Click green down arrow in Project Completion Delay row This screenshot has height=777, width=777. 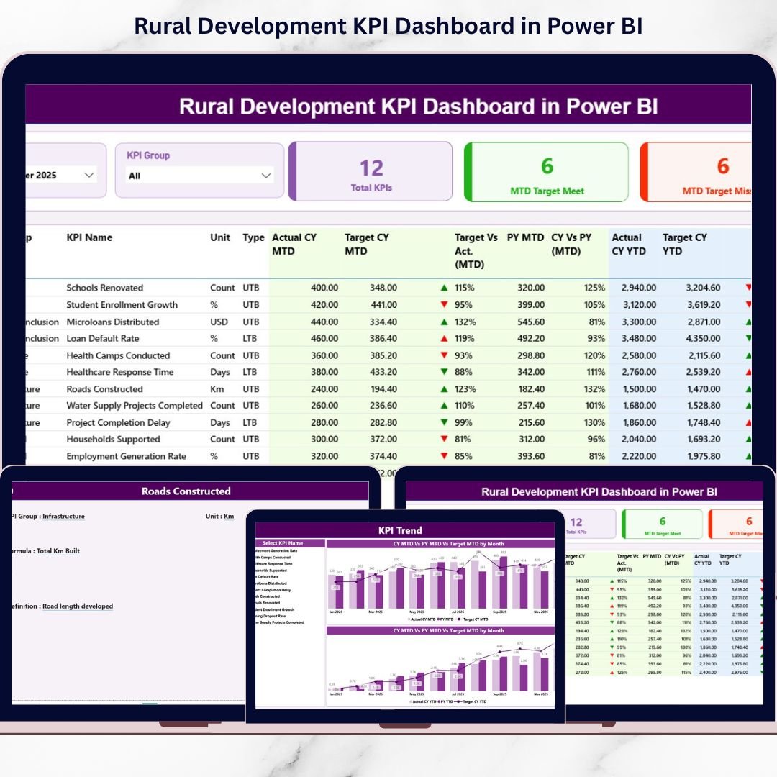click(x=444, y=423)
